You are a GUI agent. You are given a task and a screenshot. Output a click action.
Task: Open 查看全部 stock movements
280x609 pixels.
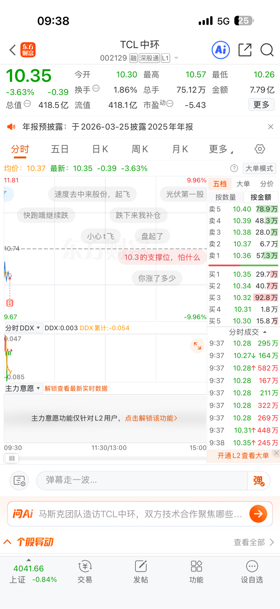[254, 542]
